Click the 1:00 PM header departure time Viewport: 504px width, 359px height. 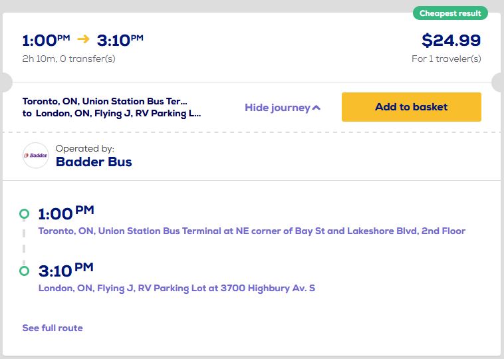[46, 40]
